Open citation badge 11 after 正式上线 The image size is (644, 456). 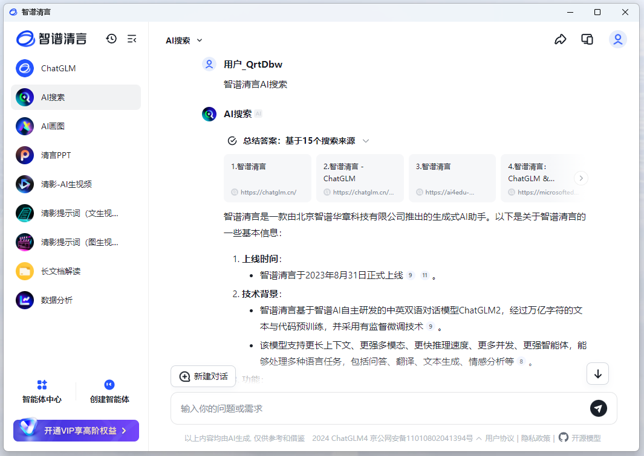(x=424, y=275)
